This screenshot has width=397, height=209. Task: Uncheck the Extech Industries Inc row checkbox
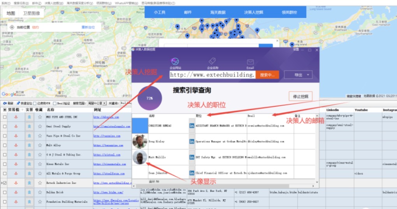(5, 183)
